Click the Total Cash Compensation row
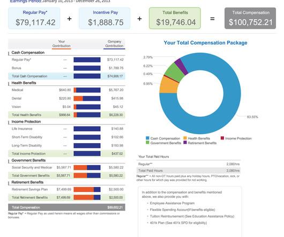The height and width of the screenshot is (237, 284). click(66, 76)
